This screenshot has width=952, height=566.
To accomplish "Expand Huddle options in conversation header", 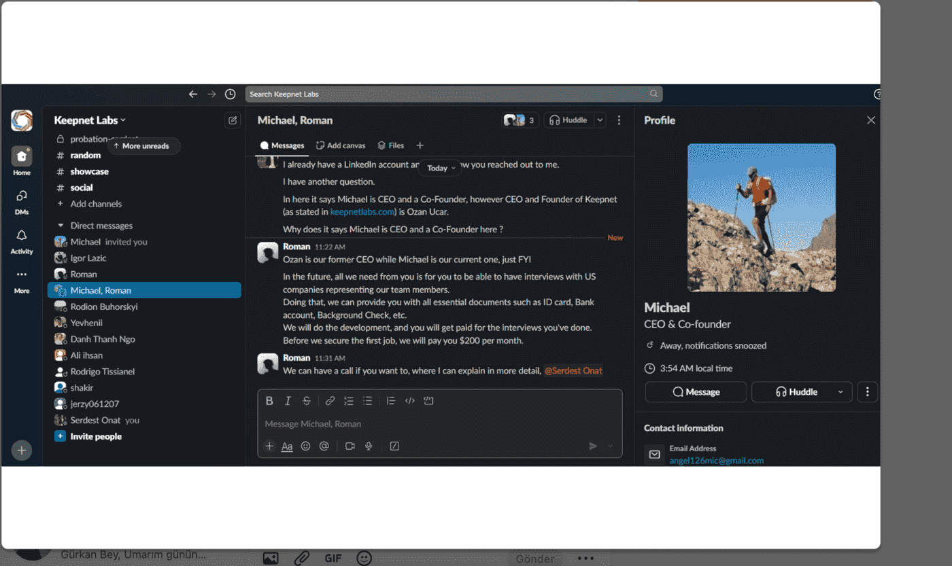I will pyautogui.click(x=600, y=120).
